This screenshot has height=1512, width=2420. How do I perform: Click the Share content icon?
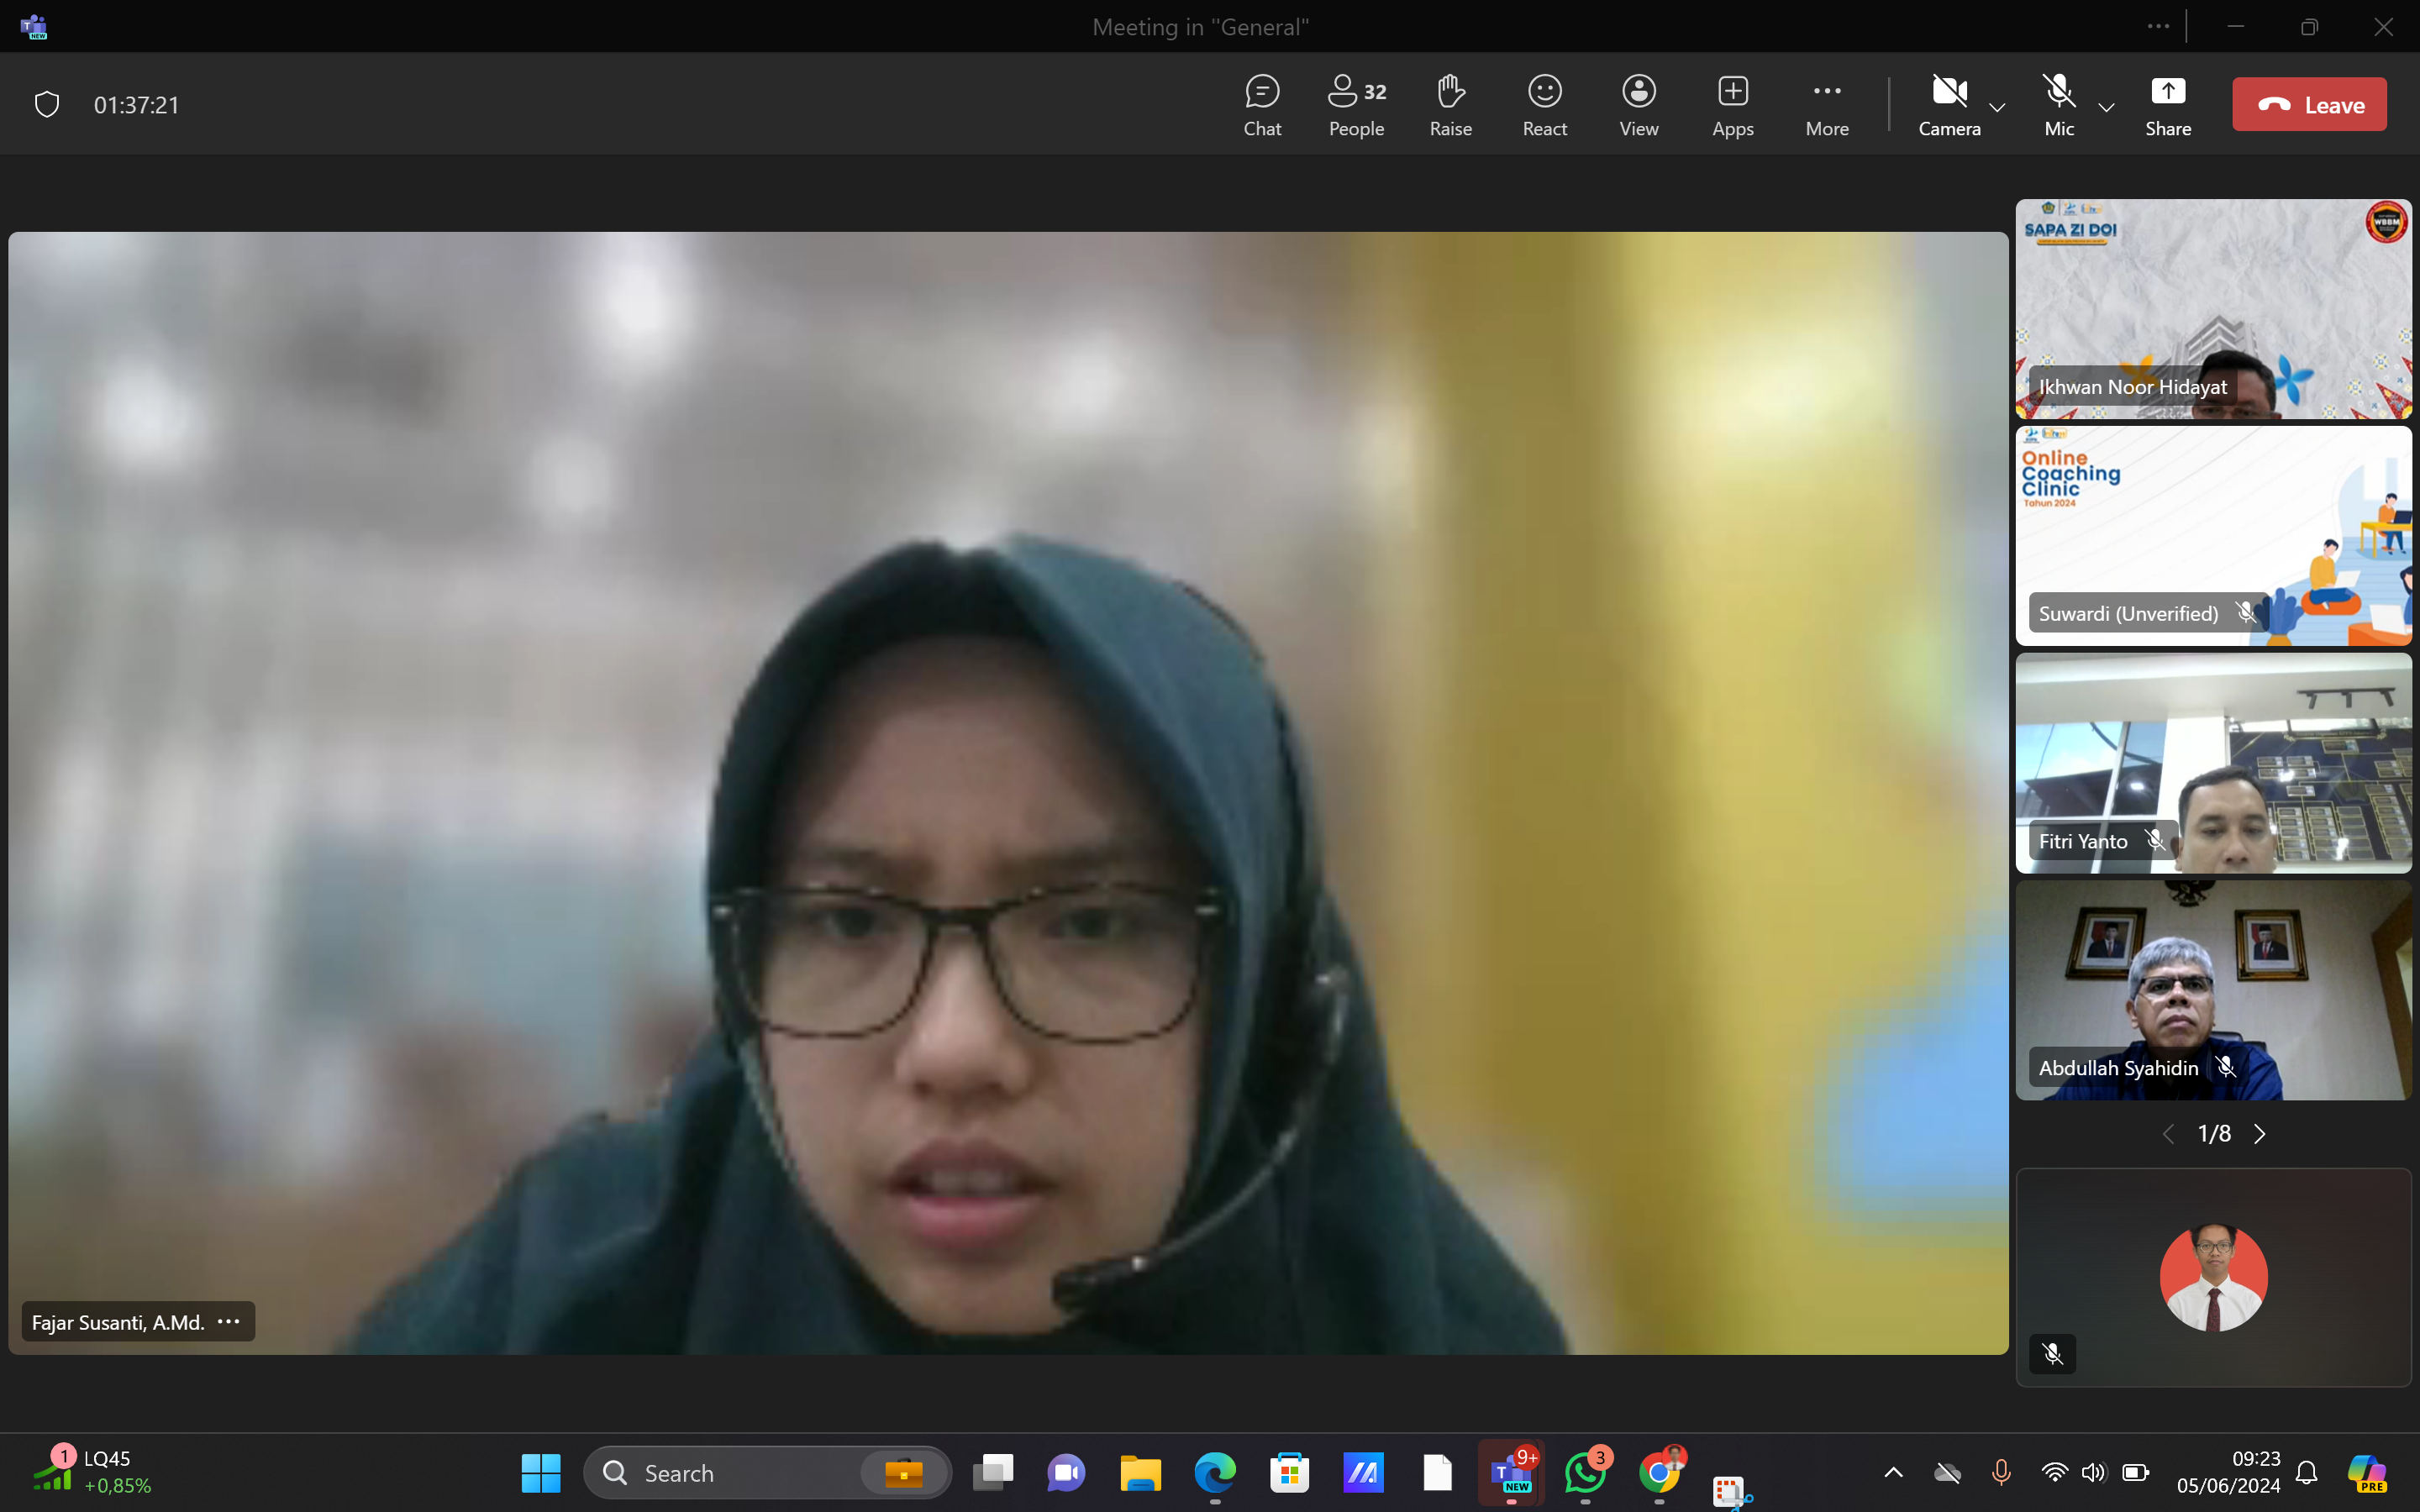2167,105
